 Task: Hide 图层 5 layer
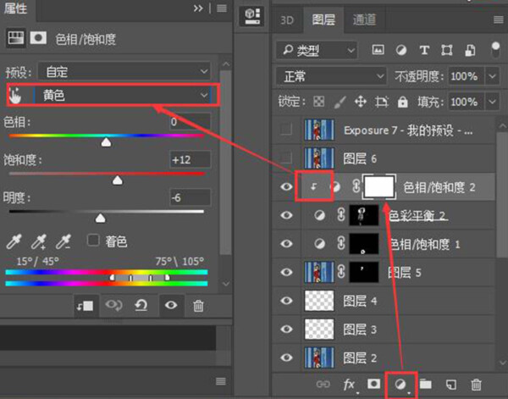[286, 272]
